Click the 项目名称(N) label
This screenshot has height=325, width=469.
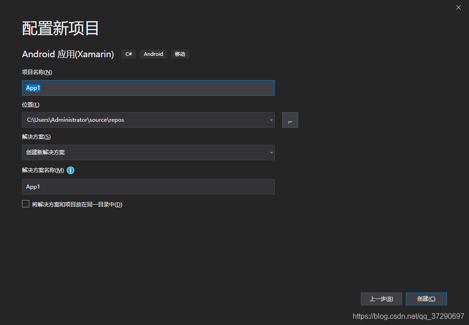pos(37,72)
